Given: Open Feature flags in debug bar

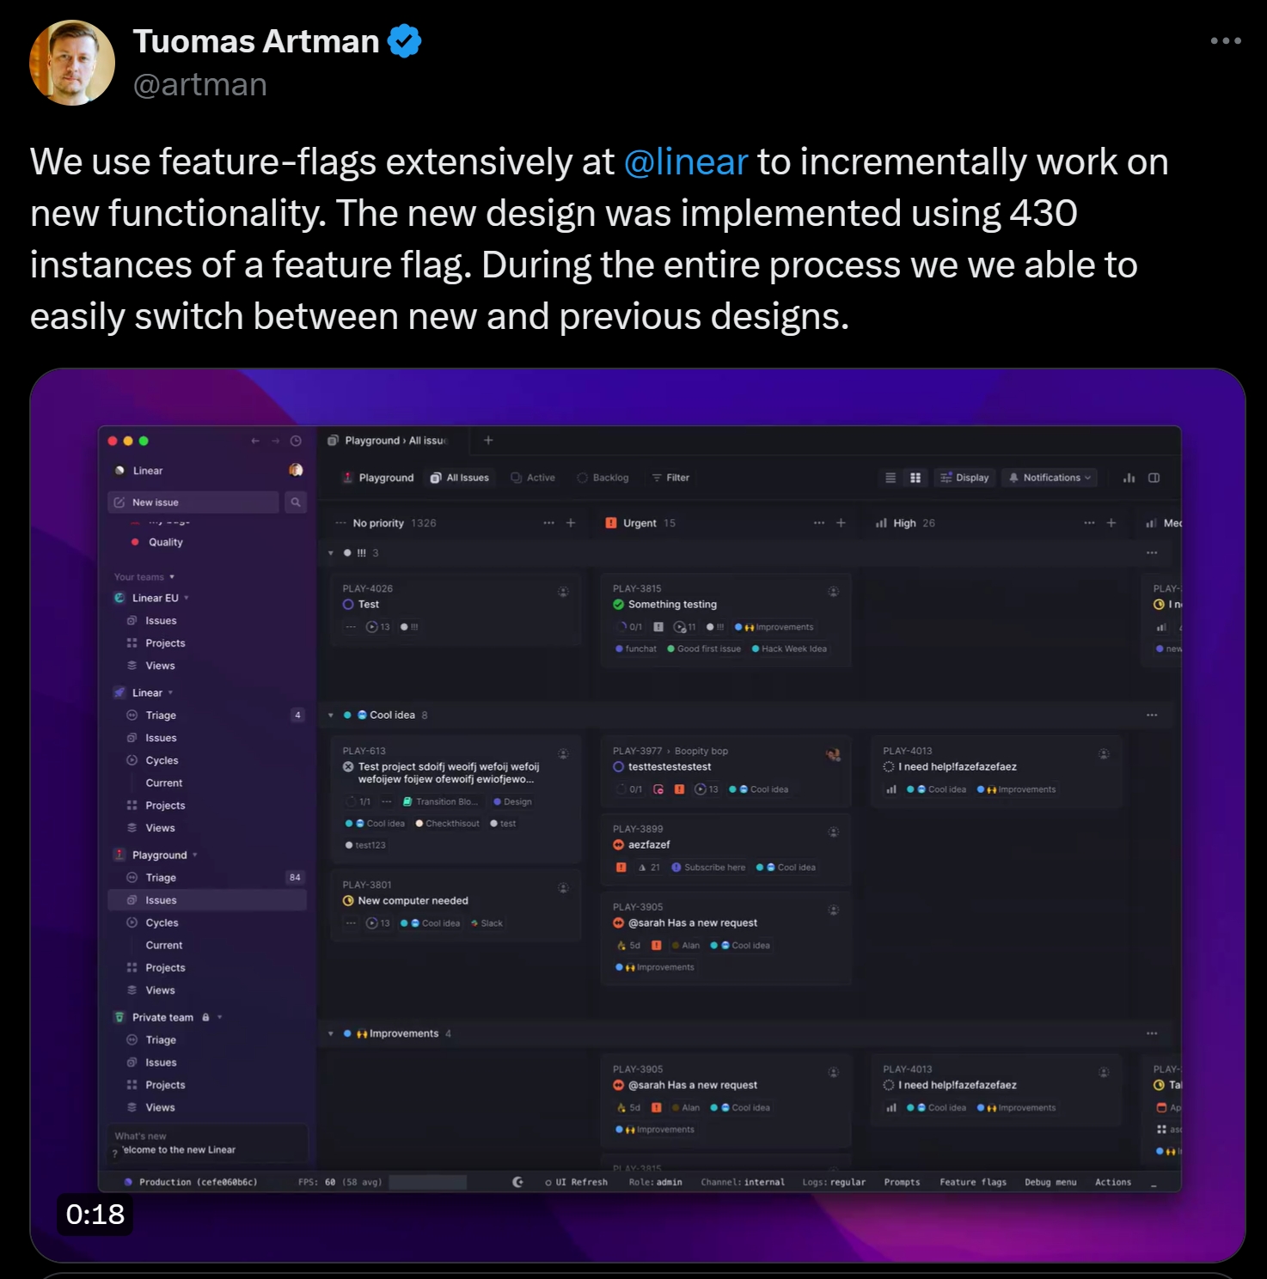Looking at the screenshot, I should point(973,1183).
